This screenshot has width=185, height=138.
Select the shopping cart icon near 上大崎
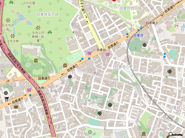click(29, 90)
